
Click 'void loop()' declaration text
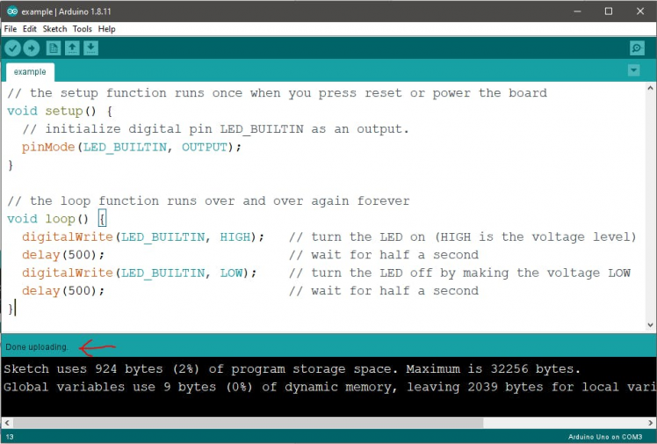[47, 219]
